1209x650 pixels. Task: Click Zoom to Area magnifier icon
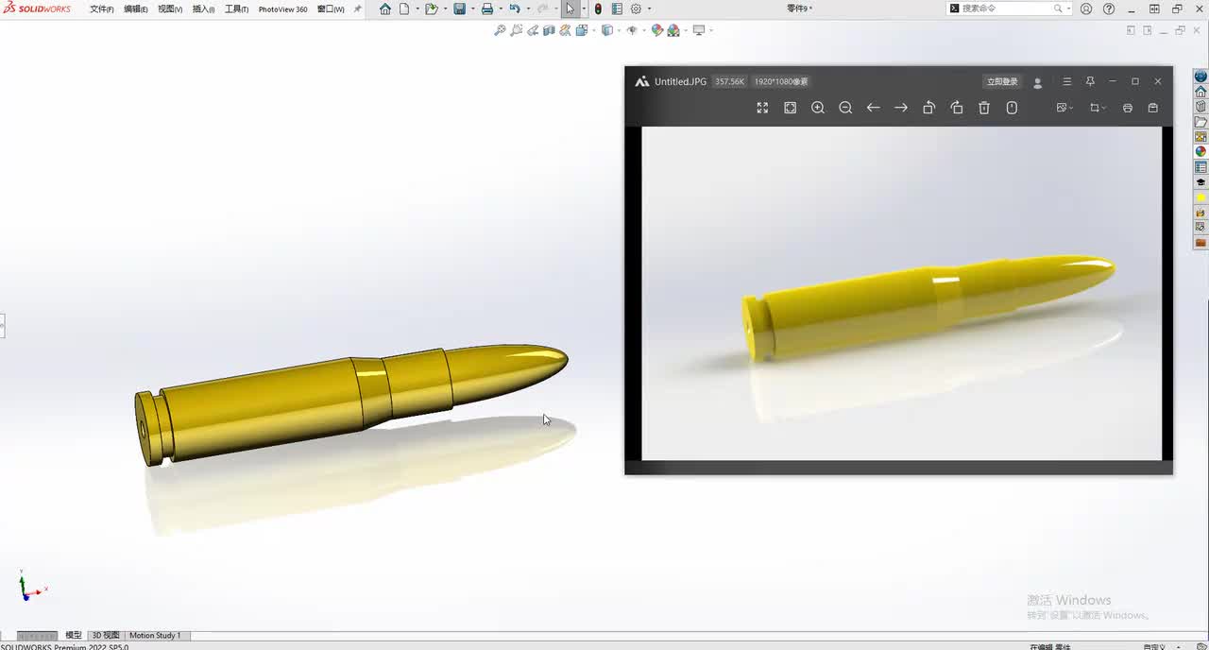click(517, 30)
